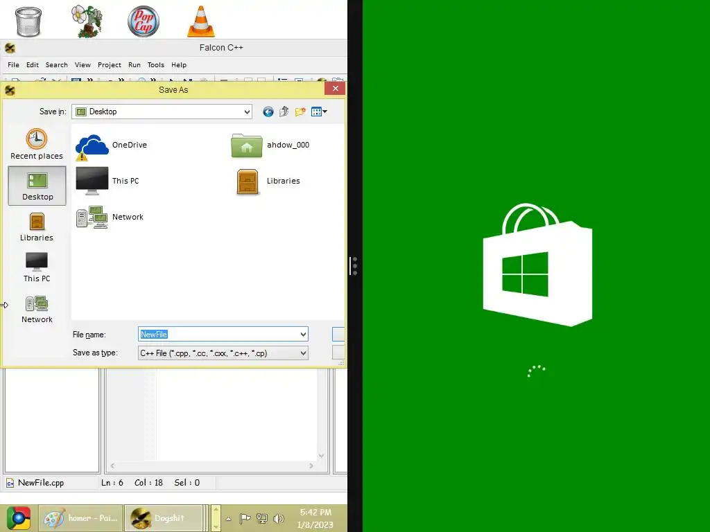Click the Falcon C++ title bar icon
This screenshot has width=710, height=532.
(x=10, y=48)
